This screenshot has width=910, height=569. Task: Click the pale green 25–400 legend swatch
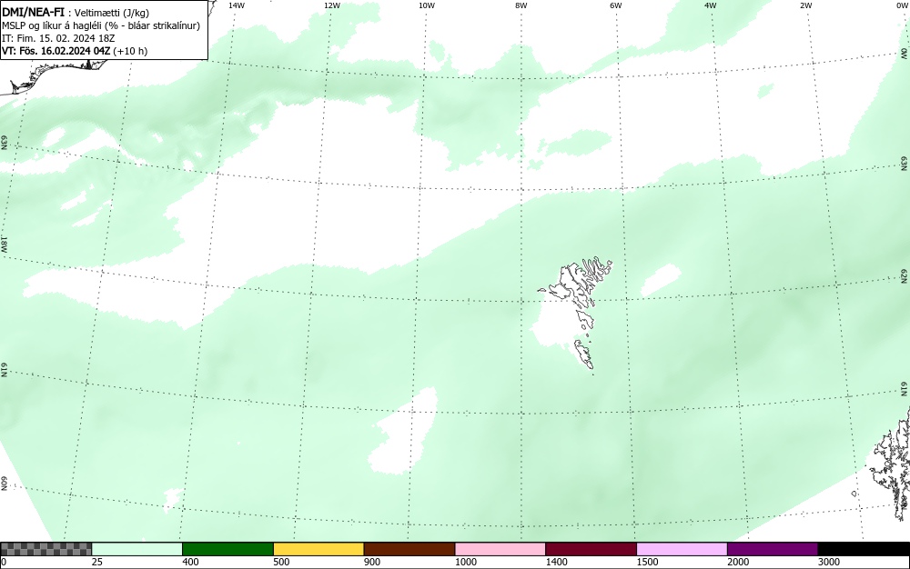(137, 549)
